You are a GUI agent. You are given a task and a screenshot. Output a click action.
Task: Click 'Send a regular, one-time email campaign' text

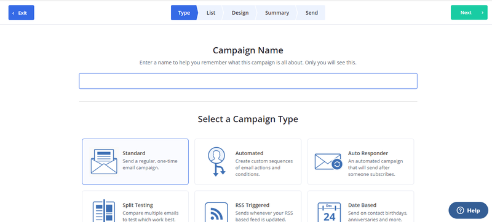tap(150, 164)
